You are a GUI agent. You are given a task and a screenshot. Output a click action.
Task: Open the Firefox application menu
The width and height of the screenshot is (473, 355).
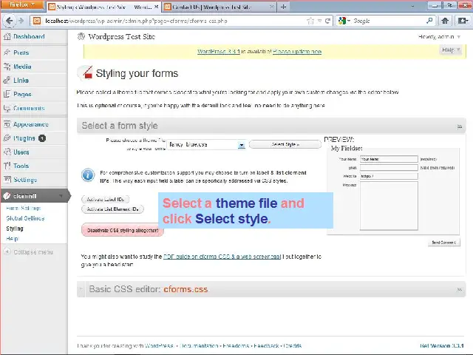click(22, 5)
